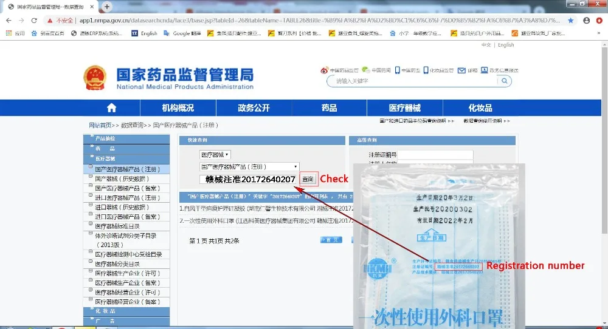Select 进口医疗器械产品(注册) in the sidebar

point(127,198)
